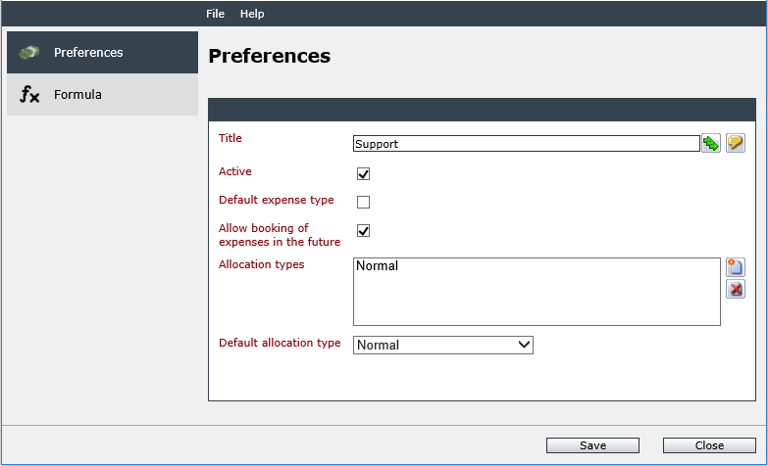The width and height of the screenshot is (768, 466).
Task: Click the empty area of Allocation types box
Action: [537, 301]
